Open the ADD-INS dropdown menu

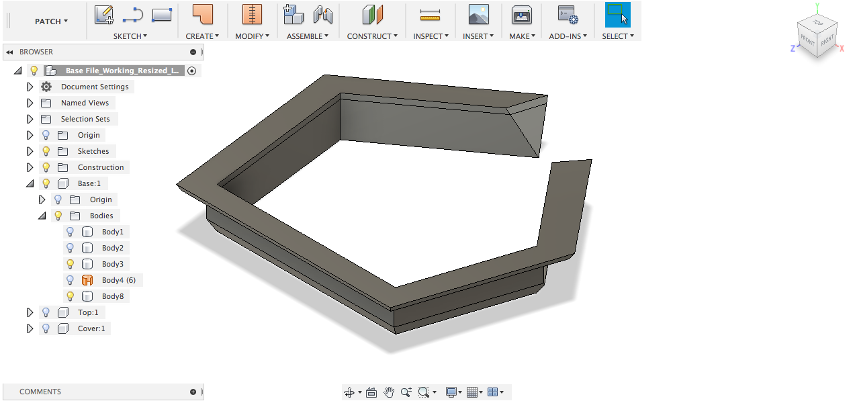point(568,36)
